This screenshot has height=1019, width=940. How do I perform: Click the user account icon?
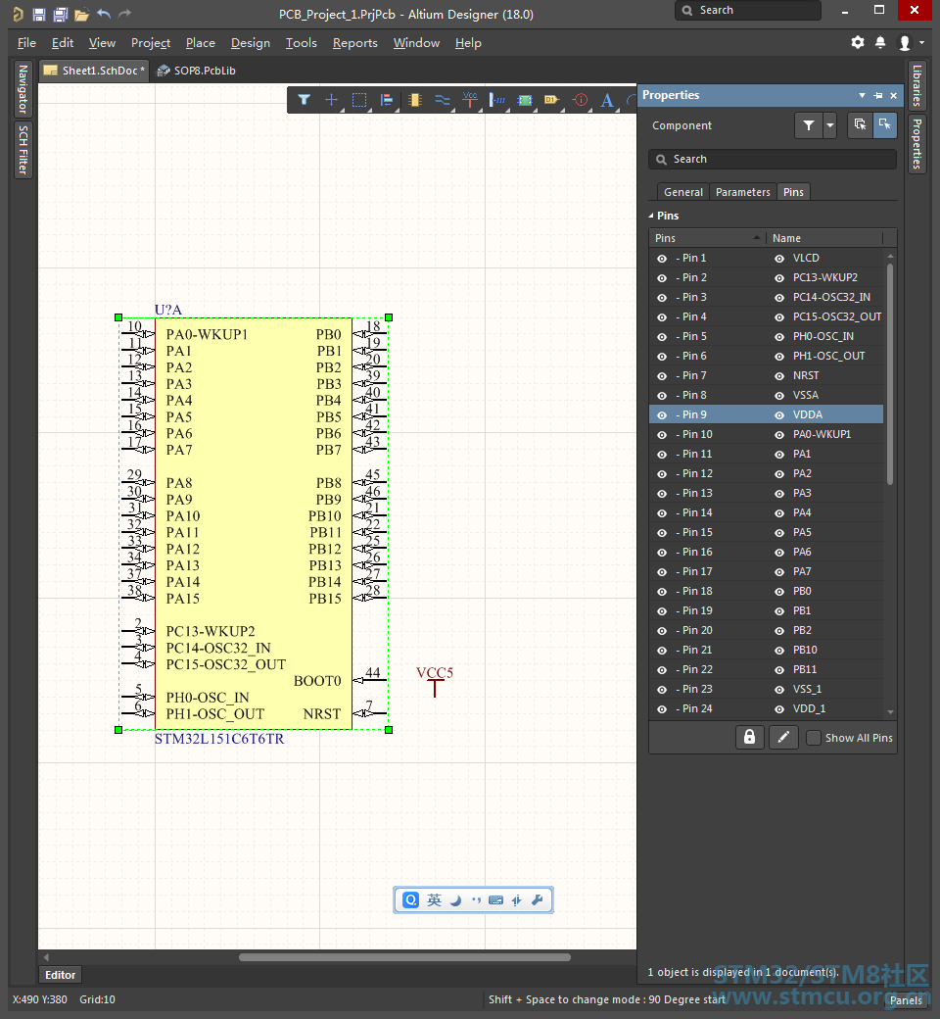[x=905, y=43]
